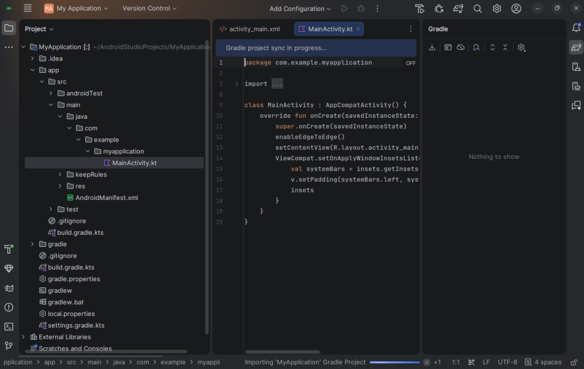Open the Terminal tool window
Viewport: 584px width, 369px height.
[x=9, y=326]
